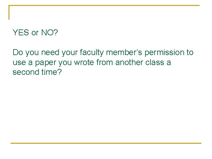This screenshot has width=212, height=159.
Task: Click the word "use" starting the second line
Action: click(18, 63)
